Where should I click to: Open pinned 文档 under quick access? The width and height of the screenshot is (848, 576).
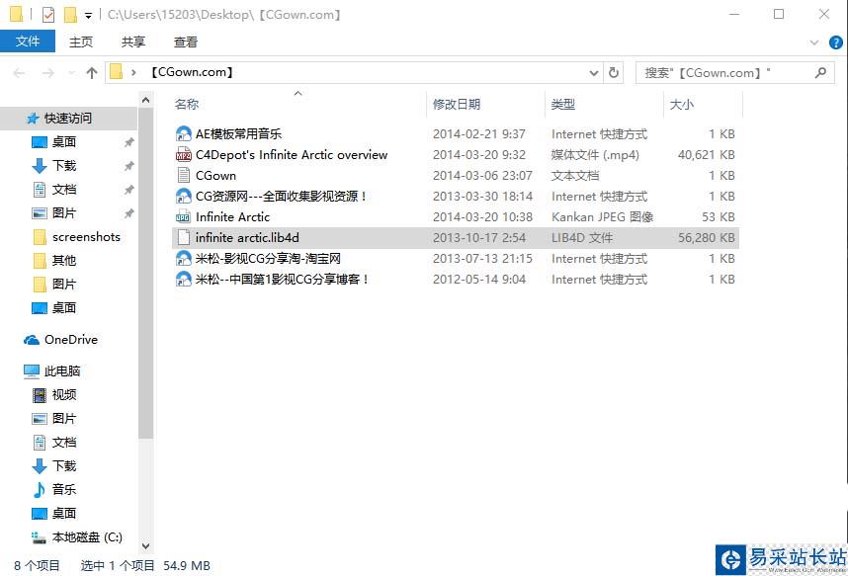(64, 190)
